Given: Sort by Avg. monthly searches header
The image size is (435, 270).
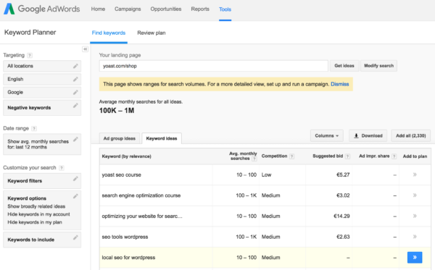Looking at the screenshot, I should 243,156.
